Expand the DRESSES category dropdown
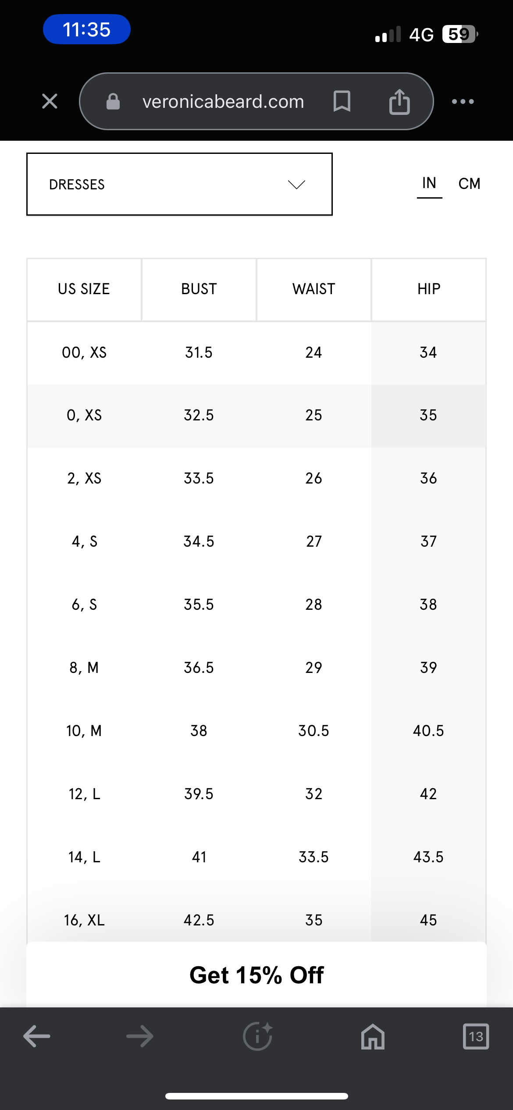This screenshot has height=1110, width=513. [x=179, y=184]
